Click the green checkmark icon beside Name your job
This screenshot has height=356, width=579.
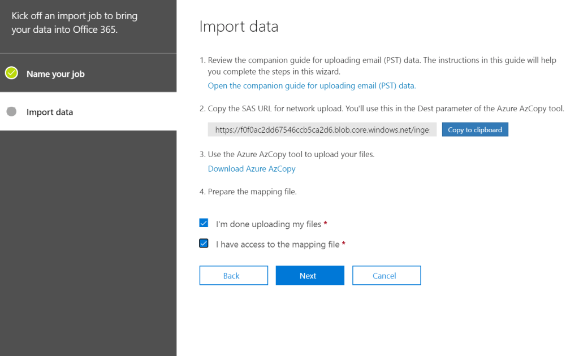point(11,73)
